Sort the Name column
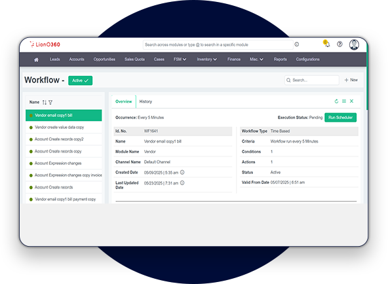Viewport: 388px width, 284px height. 45,102
